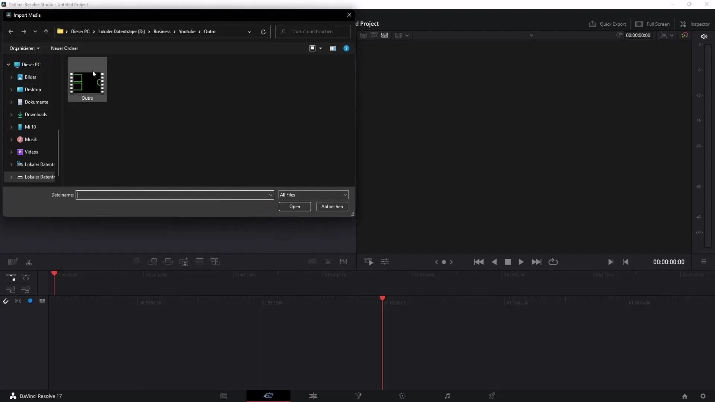715x402 pixels.
Task: Expand the Lokaler Datenträger tree item
Action: pos(11,164)
